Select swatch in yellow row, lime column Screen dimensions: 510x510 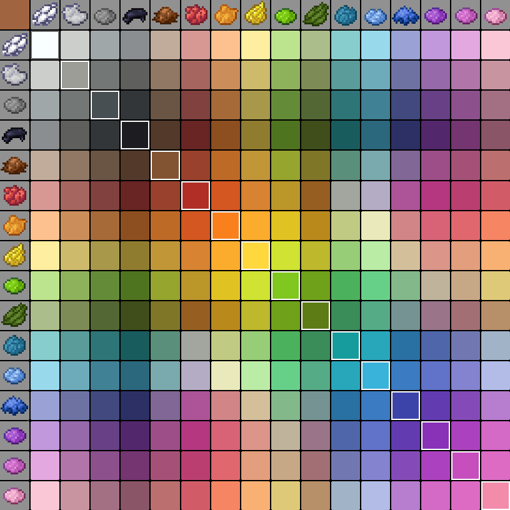click(286, 256)
